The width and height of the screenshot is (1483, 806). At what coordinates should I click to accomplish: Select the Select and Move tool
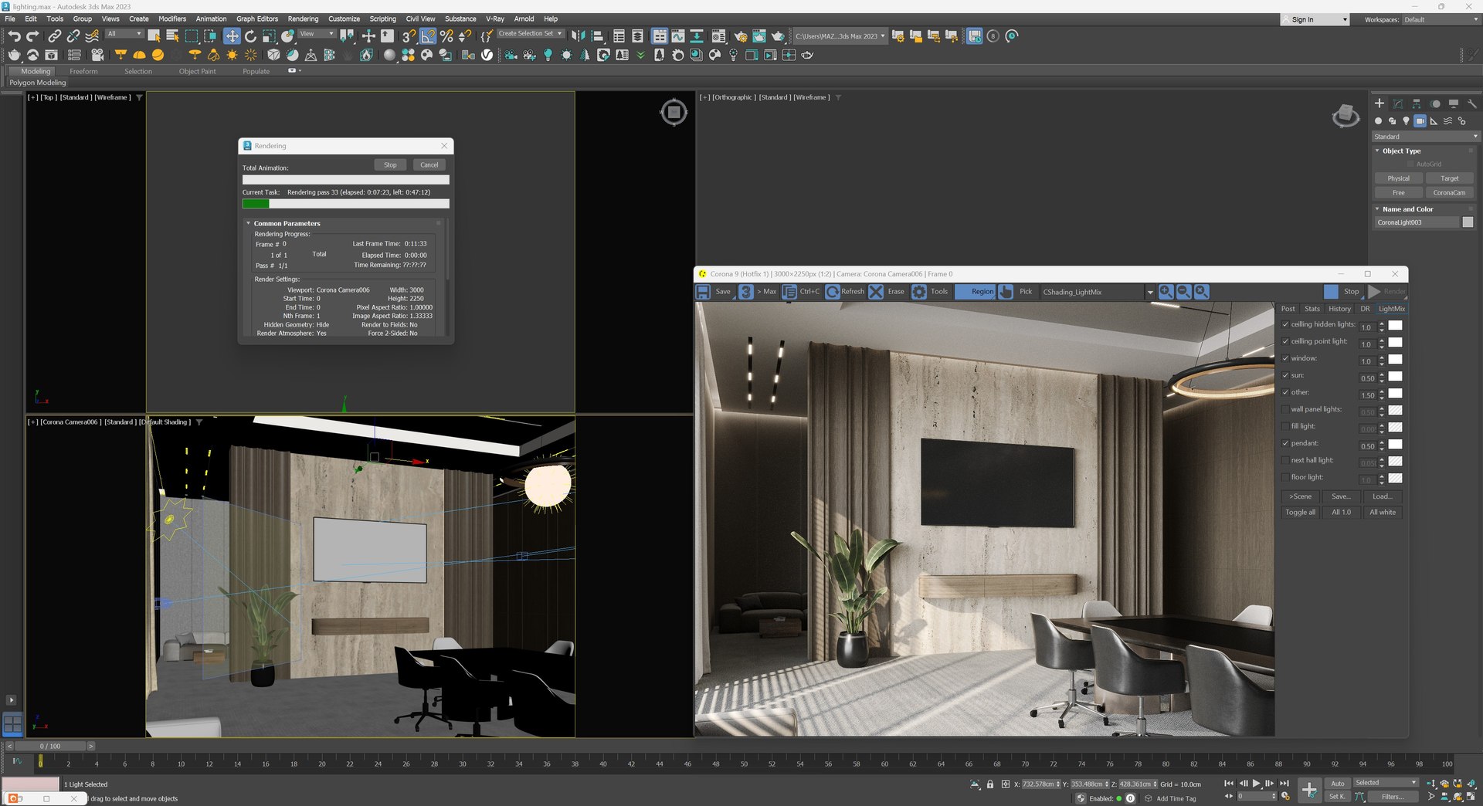tap(232, 36)
